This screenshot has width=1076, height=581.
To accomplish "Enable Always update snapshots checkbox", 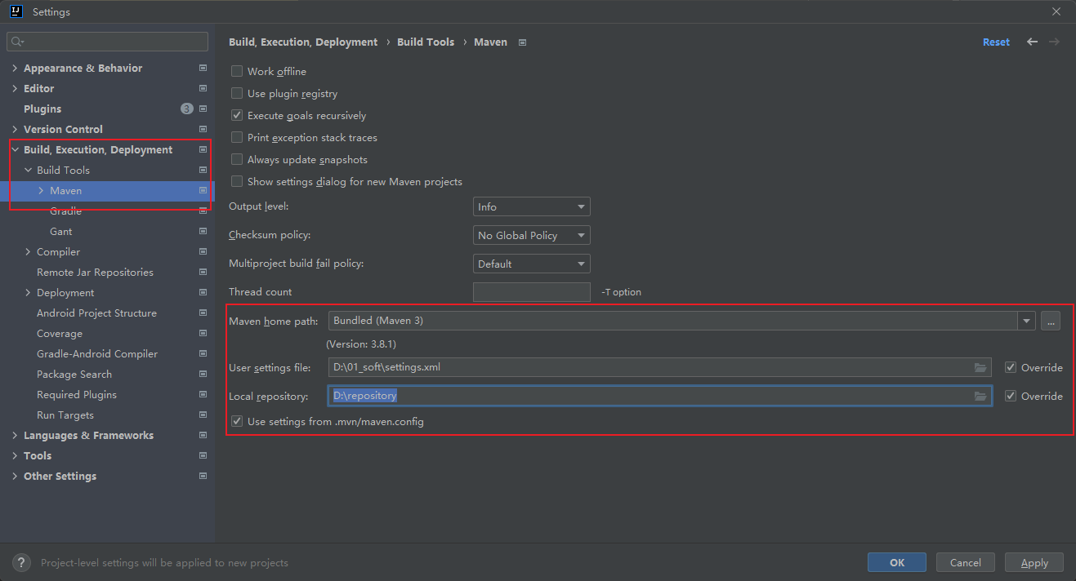I will coord(237,160).
